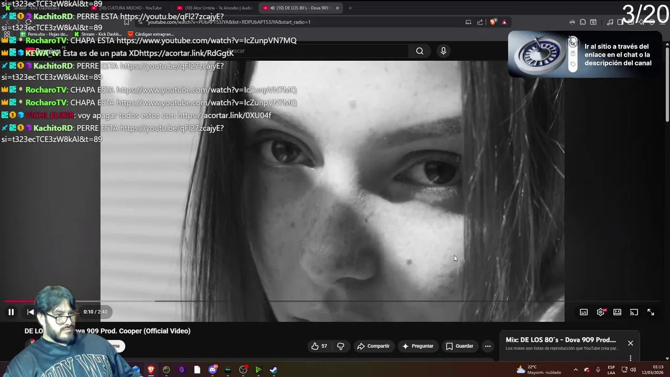Click the Compartir share button
This screenshot has width=670, height=377.
373,346
